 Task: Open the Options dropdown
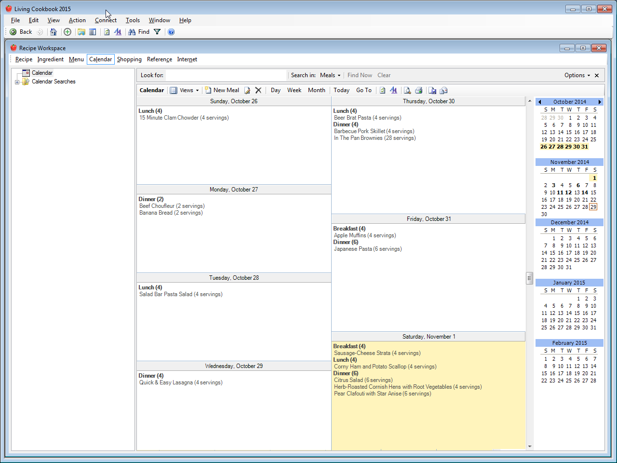click(577, 75)
